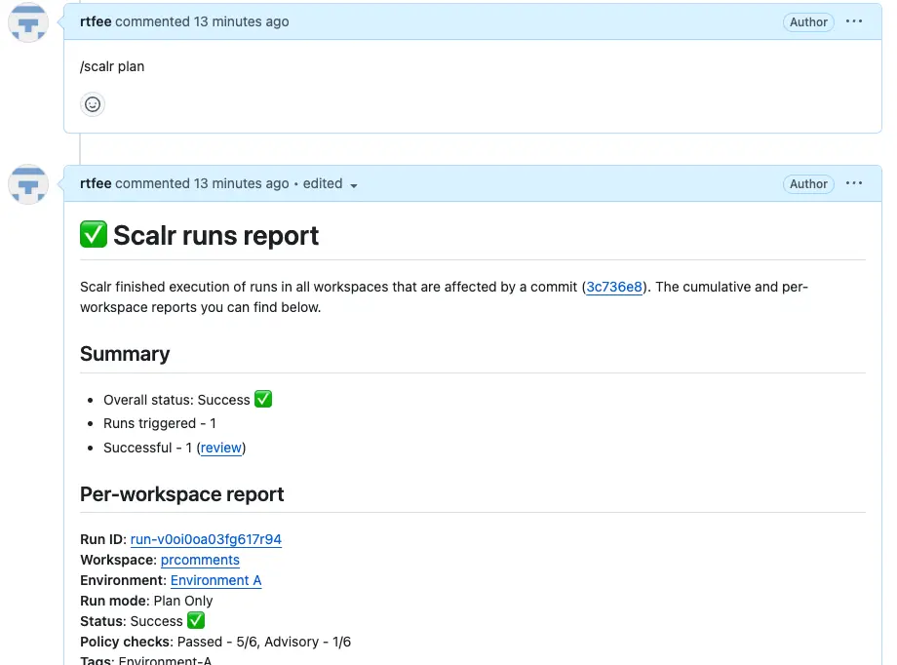Click the green checkmark after Status: Success
897x665 pixels.
pyautogui.click(x=196, y=620)
